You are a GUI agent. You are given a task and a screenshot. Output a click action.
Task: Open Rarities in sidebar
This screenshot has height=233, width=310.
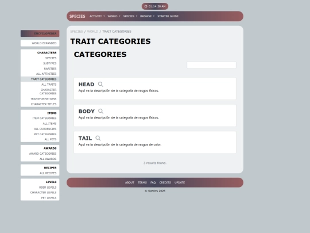pos(50,68)
